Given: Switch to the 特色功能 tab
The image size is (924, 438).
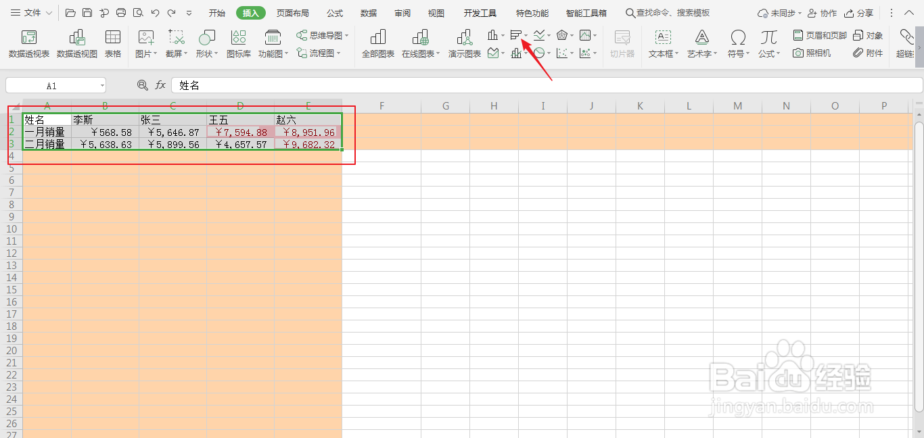Looking at the screenshot, I should click(x=532, y=13).
